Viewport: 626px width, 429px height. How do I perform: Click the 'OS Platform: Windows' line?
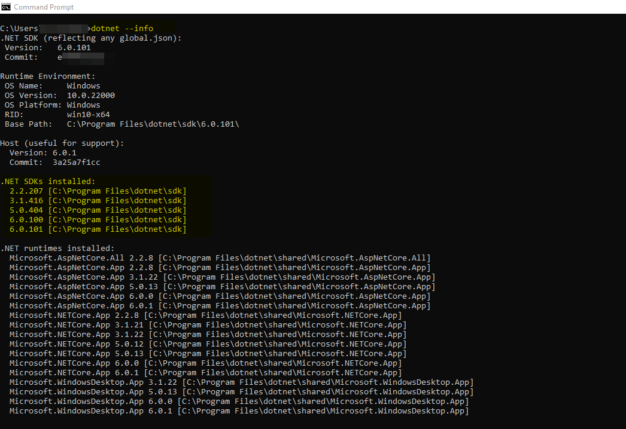pos(52,105)
